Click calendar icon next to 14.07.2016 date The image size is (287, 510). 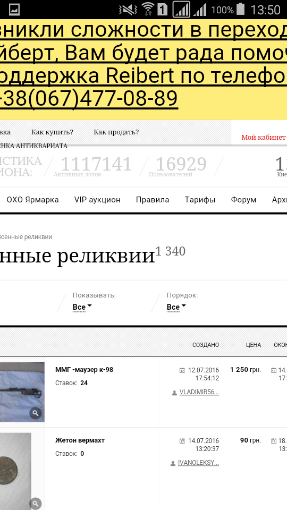(x=182, y=441)
